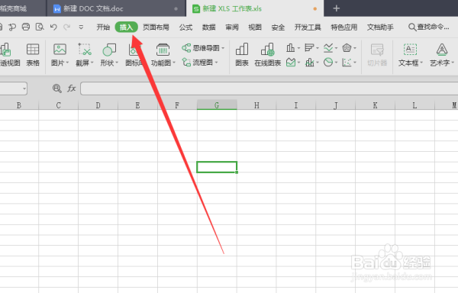This screenshot has width=458, height=293.
Task: Go to the 公式 ribbon tab
Action: click(185, 27)
